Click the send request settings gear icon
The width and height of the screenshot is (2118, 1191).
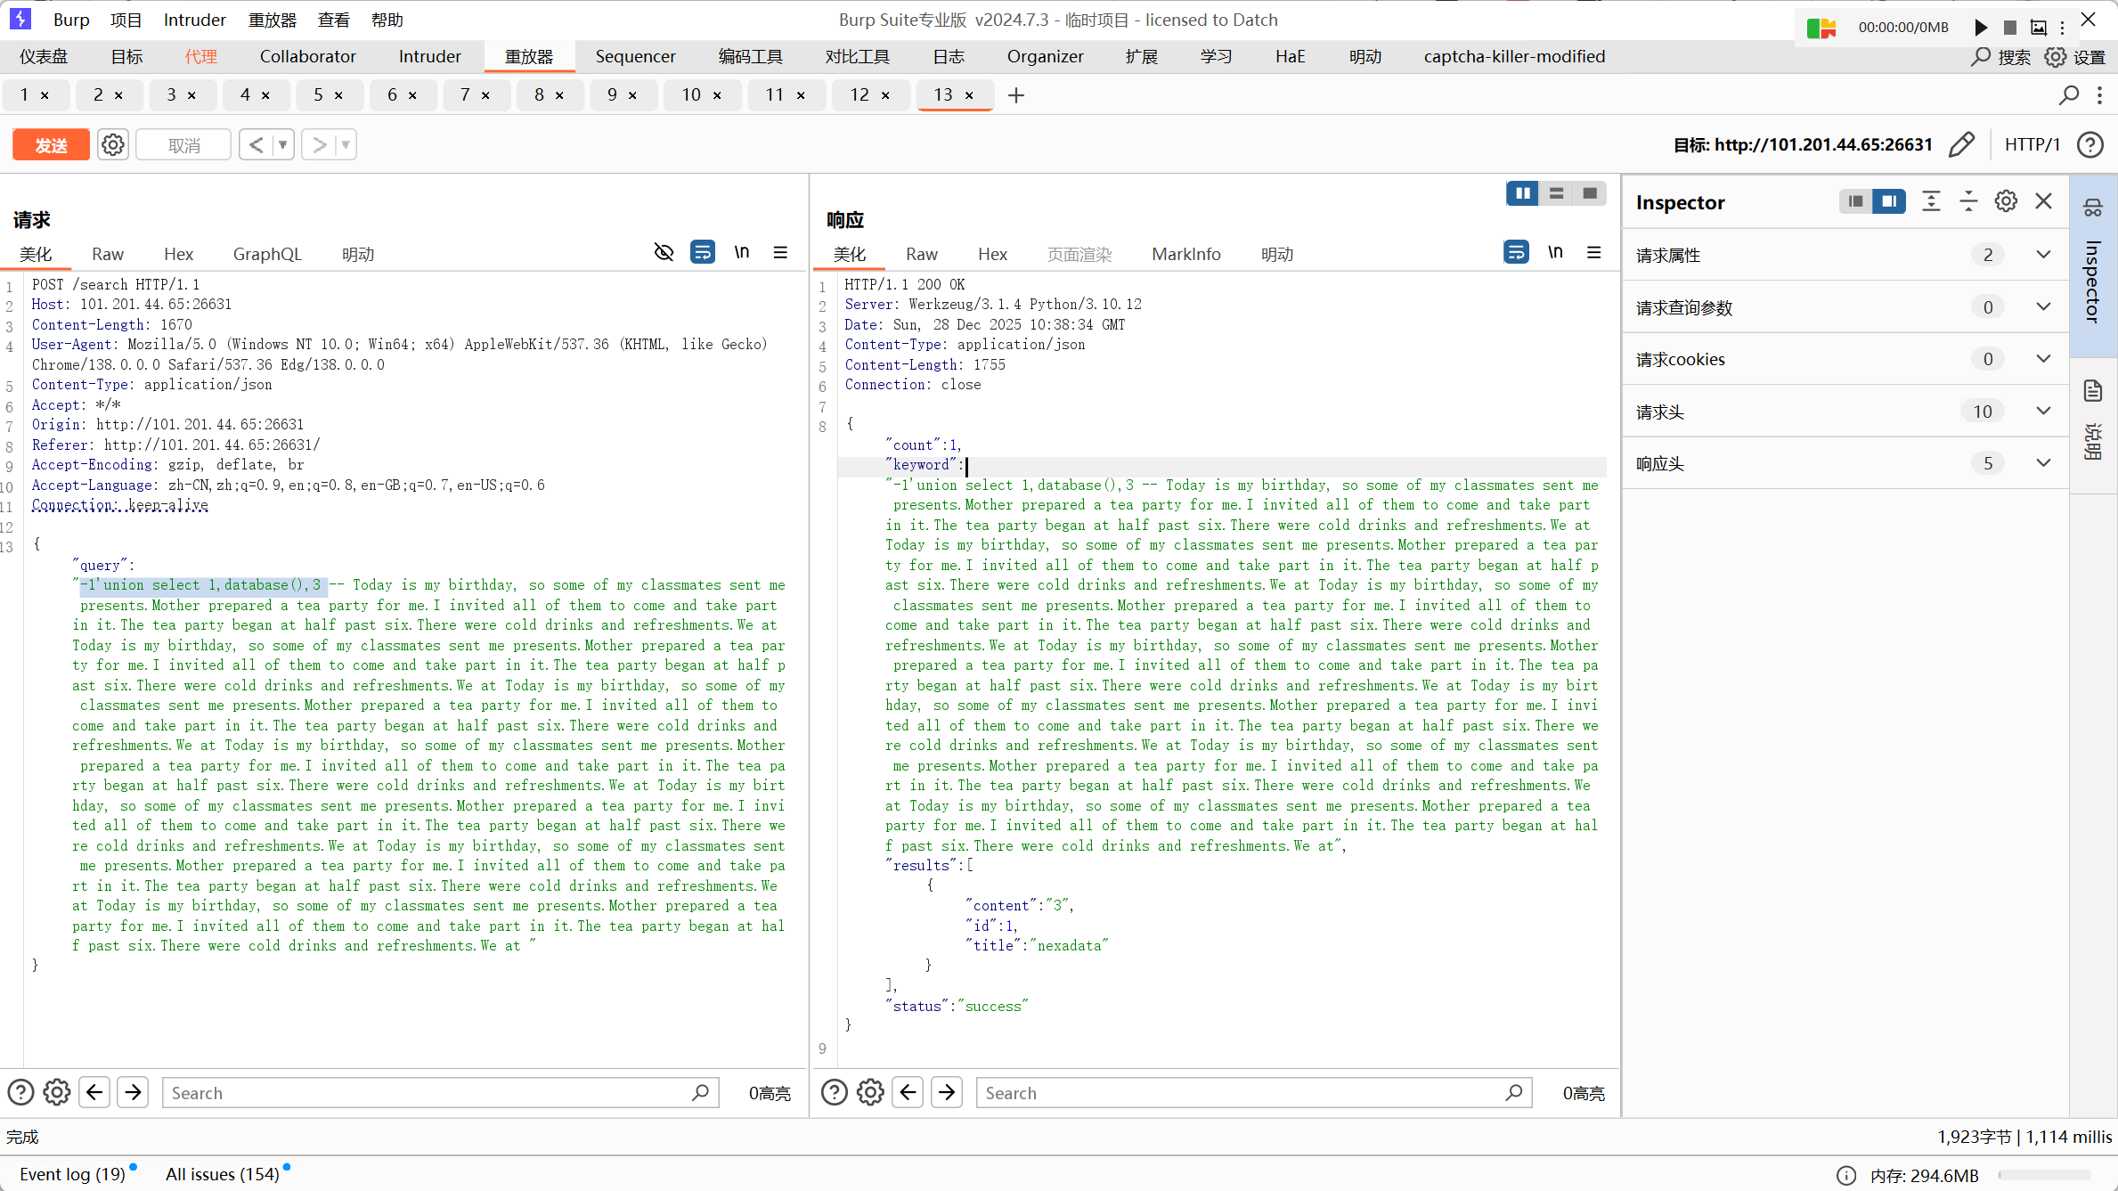click(113, 144)
